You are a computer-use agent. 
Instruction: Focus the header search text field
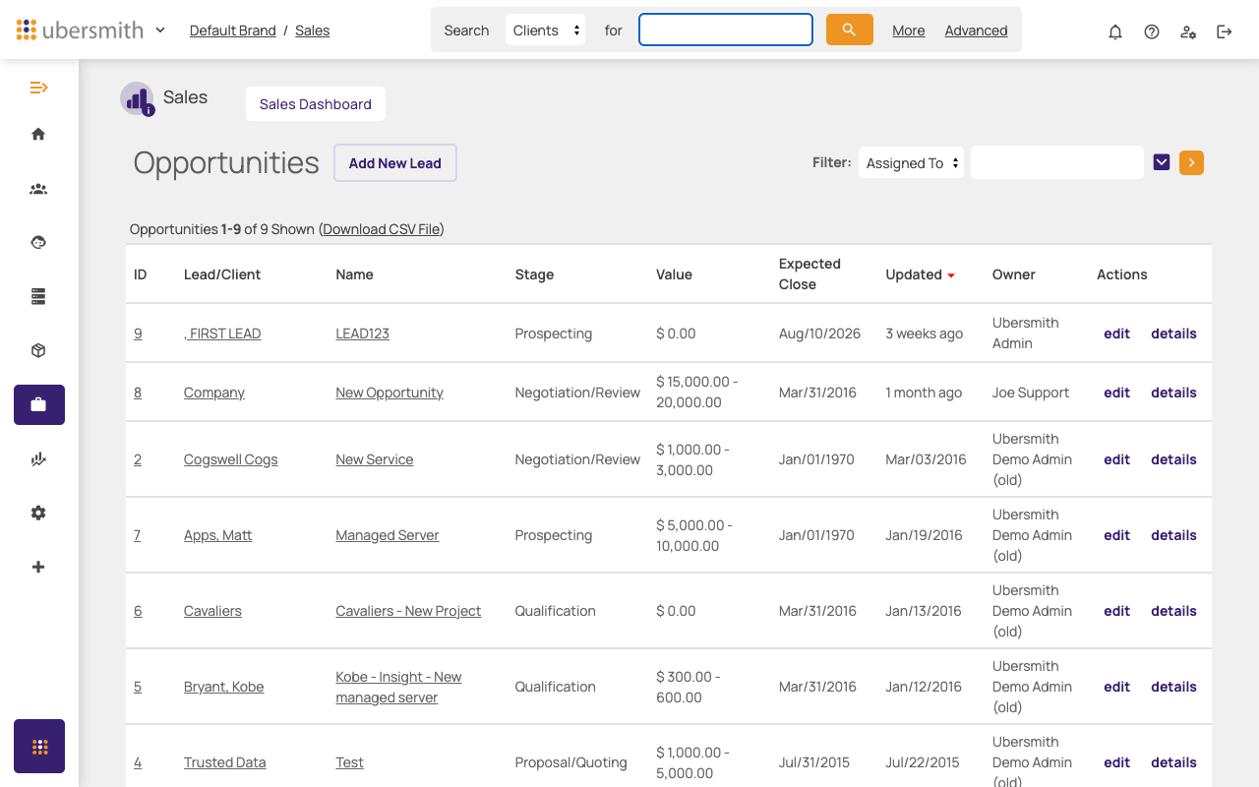[x=726, y=30]
